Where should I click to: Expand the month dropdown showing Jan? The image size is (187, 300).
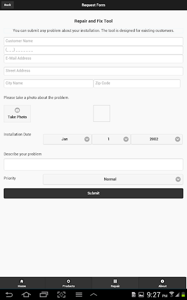tap(67, 139)
